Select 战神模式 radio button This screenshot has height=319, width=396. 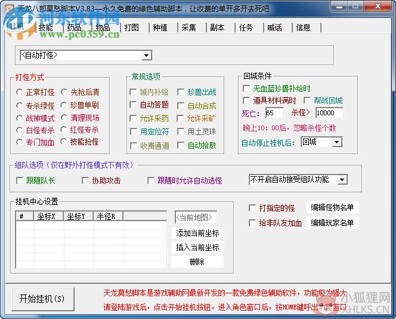point(20,118)
